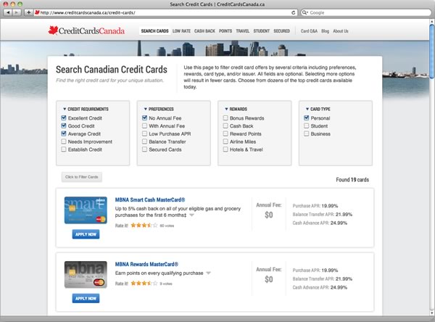Toggle the No Annual Fee checkbox
This screenshot has height=322, width=435.
(144, 118)
